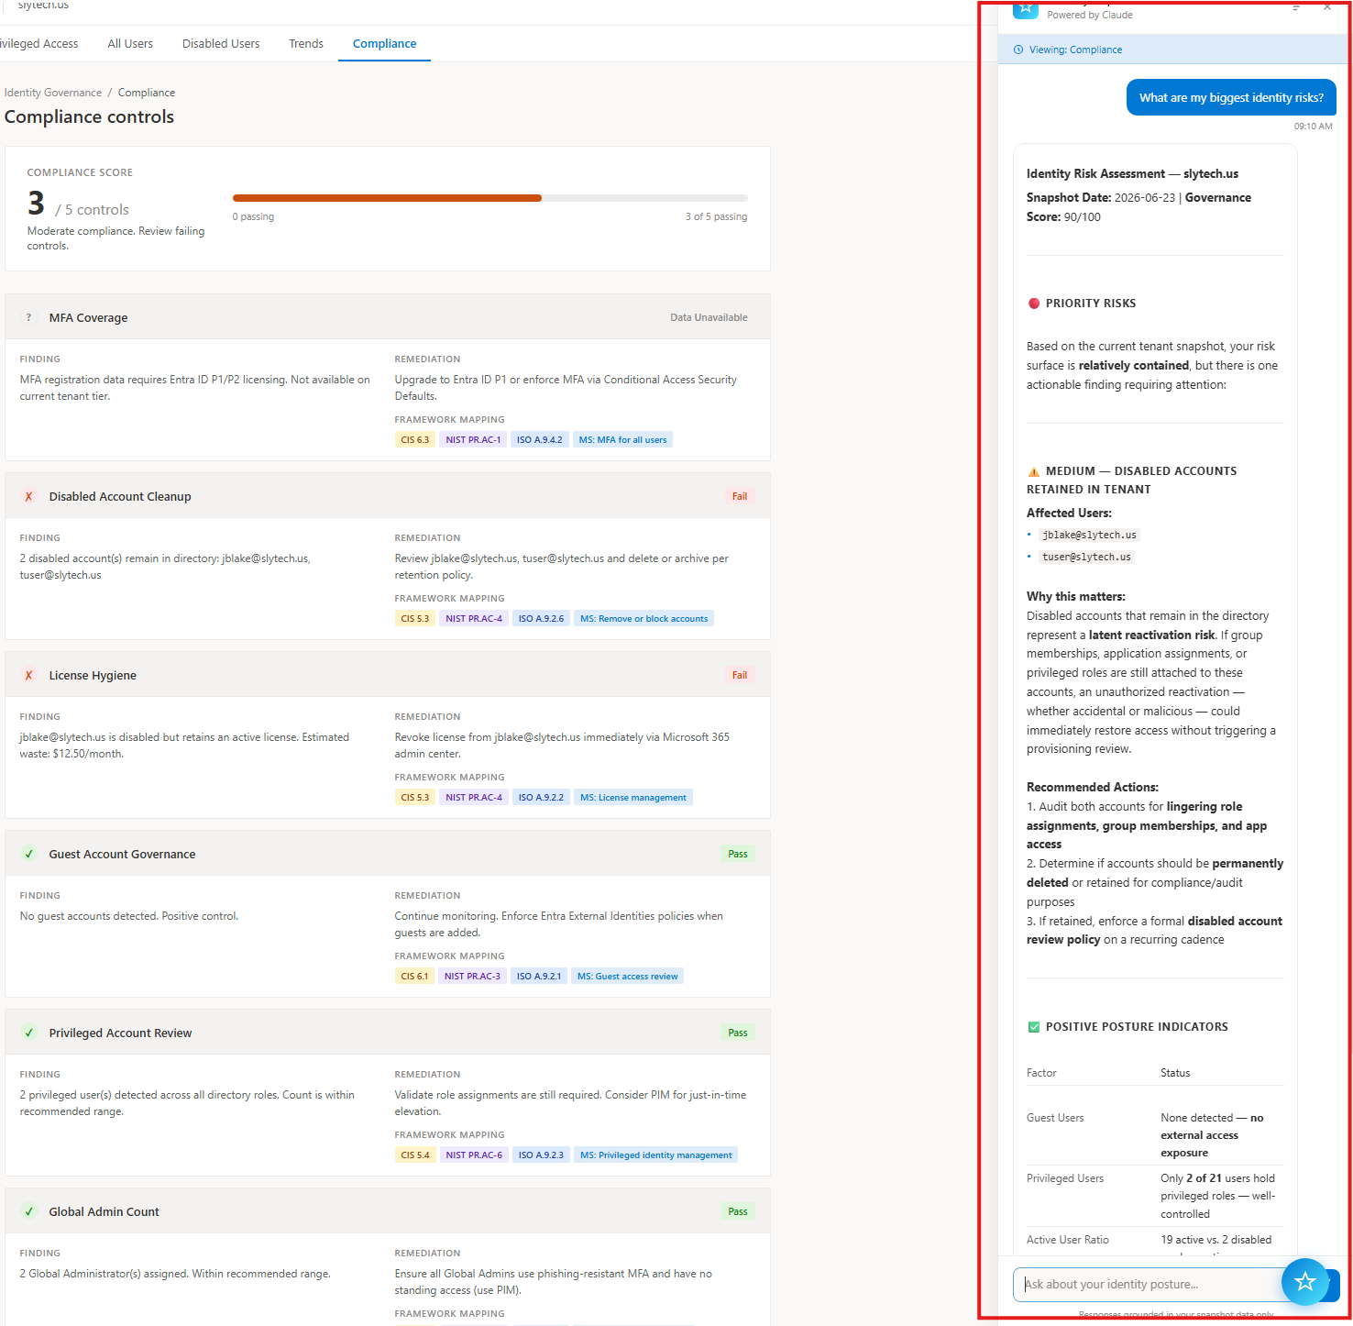Click the ISO A.9.2.3 framework tag
1353x1326 pixels.
(541, 1155)
